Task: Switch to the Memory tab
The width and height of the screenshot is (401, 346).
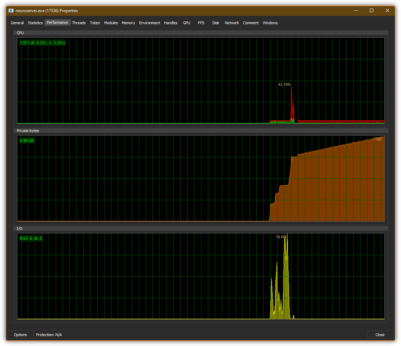Action: (x=128, y=23)
